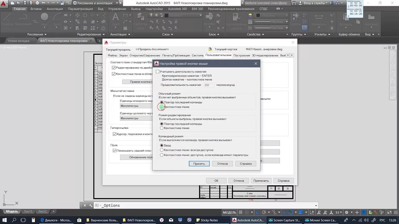
Task: Click the Open file icon in quick access toolbar
Action: (x=19, y=3)
